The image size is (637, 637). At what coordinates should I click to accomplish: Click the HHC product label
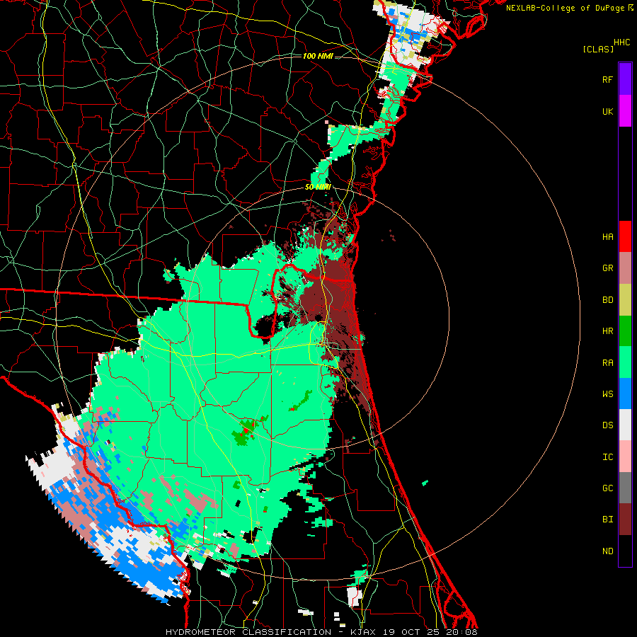pos(622,42)
